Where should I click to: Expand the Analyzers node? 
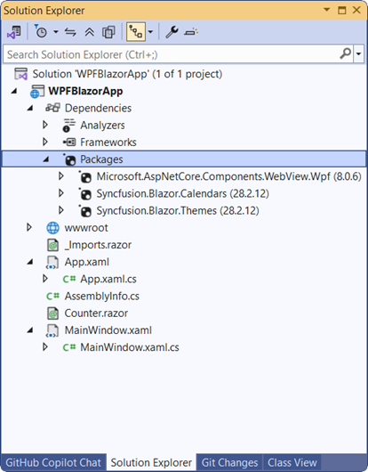[45, 125]
